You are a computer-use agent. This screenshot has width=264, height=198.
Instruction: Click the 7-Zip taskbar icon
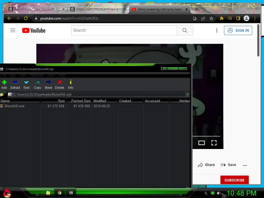[71, 193]
